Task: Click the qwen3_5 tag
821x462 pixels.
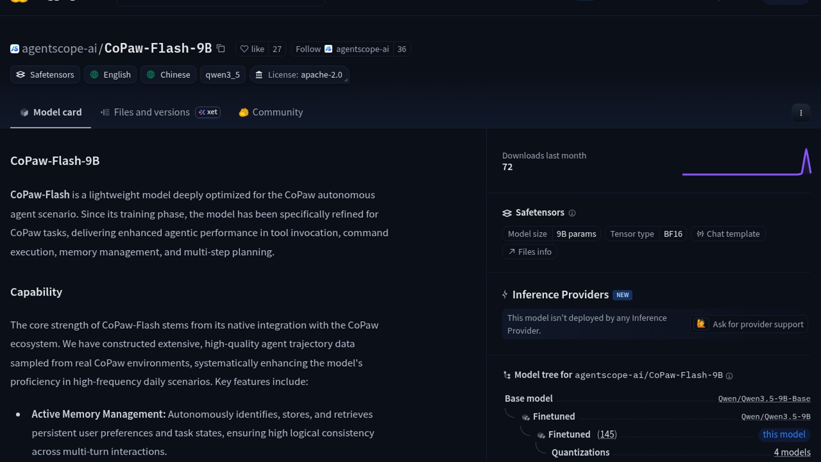Action: coord(222,75)
